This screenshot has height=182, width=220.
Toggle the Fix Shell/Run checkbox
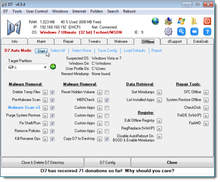coord(52,123)
